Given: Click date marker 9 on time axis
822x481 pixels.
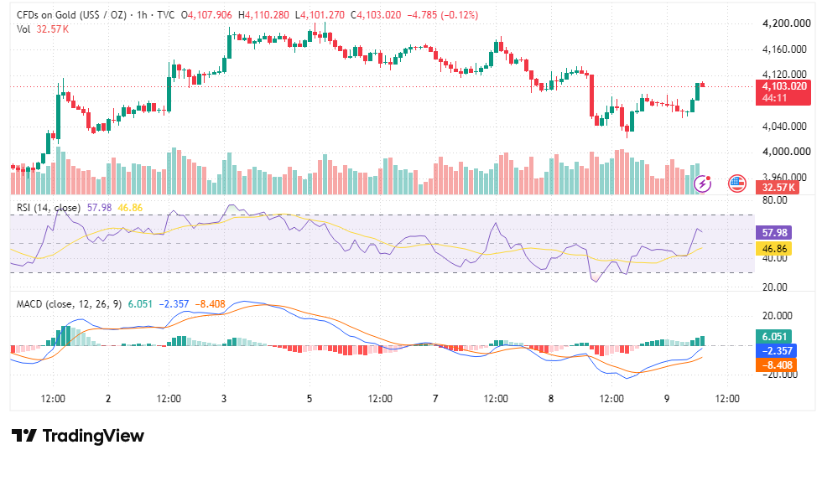Looking at the screenshot, I should (x=667, y=399).
